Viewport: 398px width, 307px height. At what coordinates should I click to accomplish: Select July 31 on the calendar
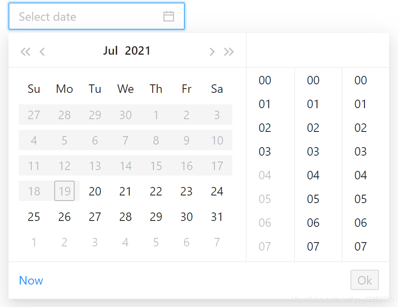217,217
